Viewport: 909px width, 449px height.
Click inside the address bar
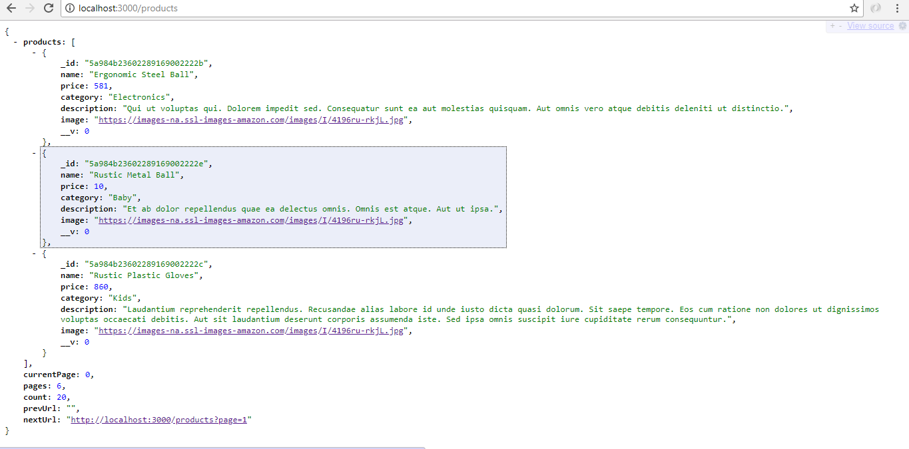[266, 8]
